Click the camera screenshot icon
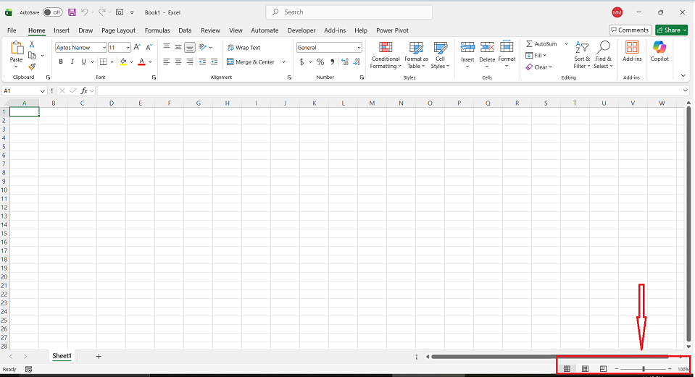Viewport: 695px width, 377px height. click(x=120, y=12)
